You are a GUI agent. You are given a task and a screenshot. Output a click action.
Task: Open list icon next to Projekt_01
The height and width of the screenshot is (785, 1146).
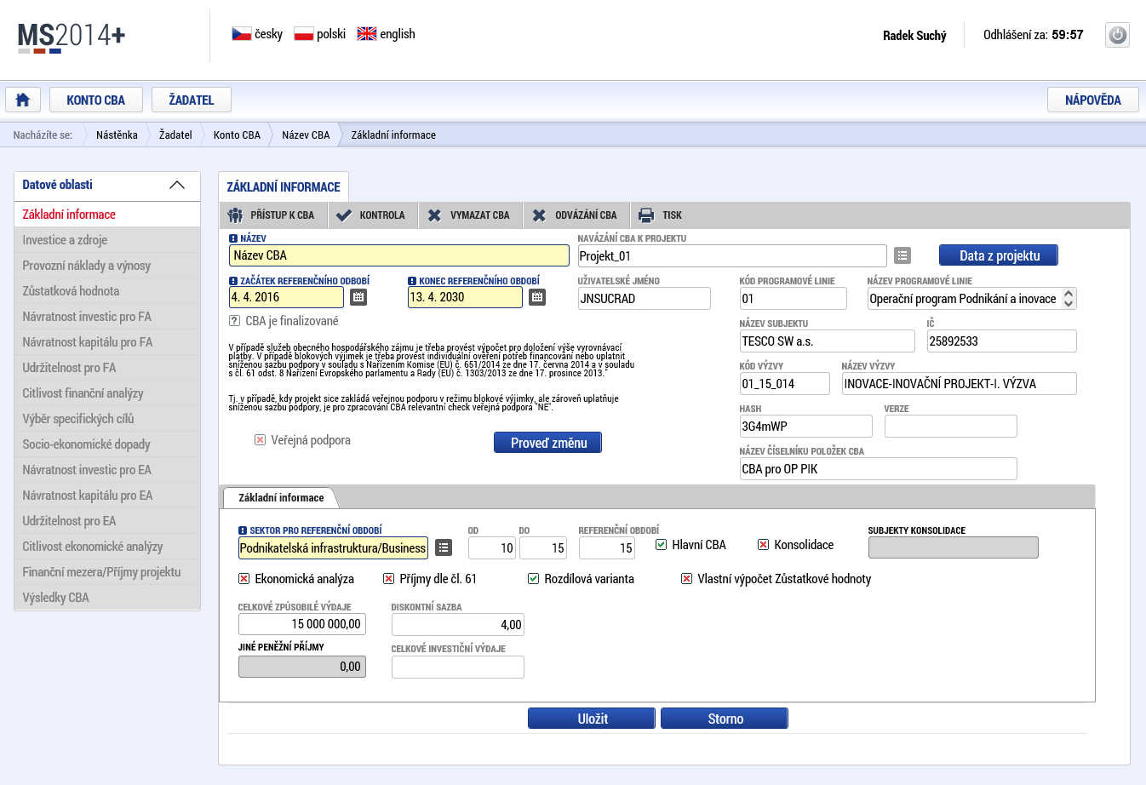[902, 255]
